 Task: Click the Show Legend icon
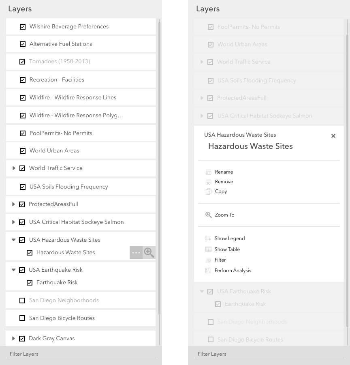click(208, 238)
